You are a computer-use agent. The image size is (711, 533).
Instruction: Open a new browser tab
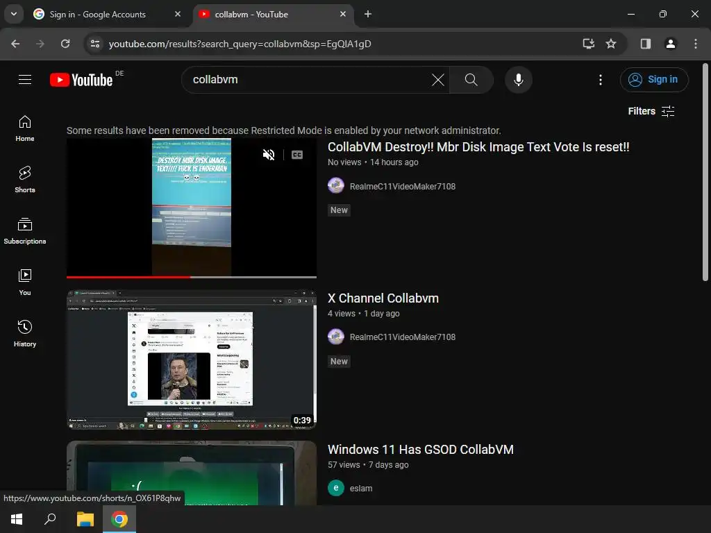click(368, 14)
